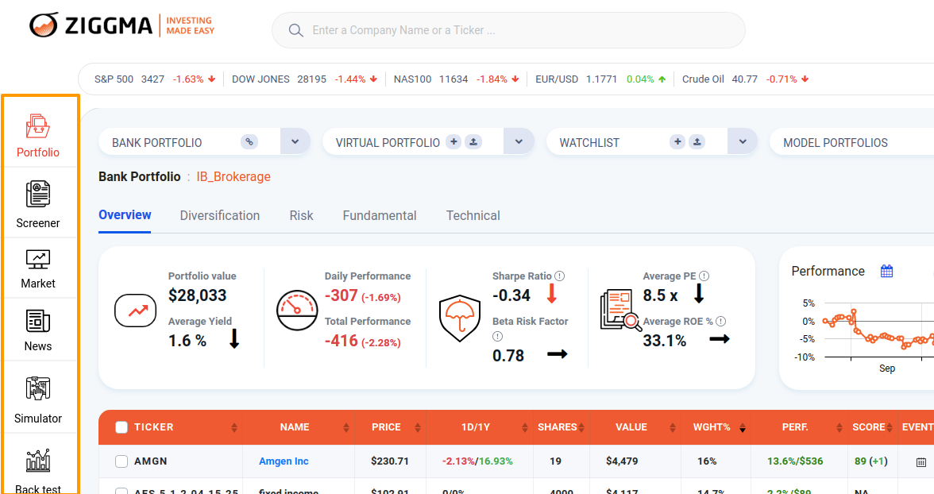Click the DOW JONES index quote

305,79
